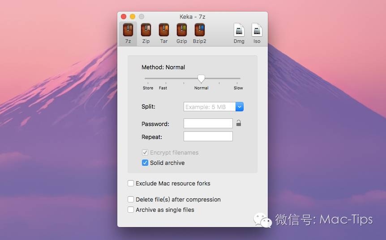Click the Fast label under the slider
The height and width of the screenshot is (240, 386).
point(163,88)
